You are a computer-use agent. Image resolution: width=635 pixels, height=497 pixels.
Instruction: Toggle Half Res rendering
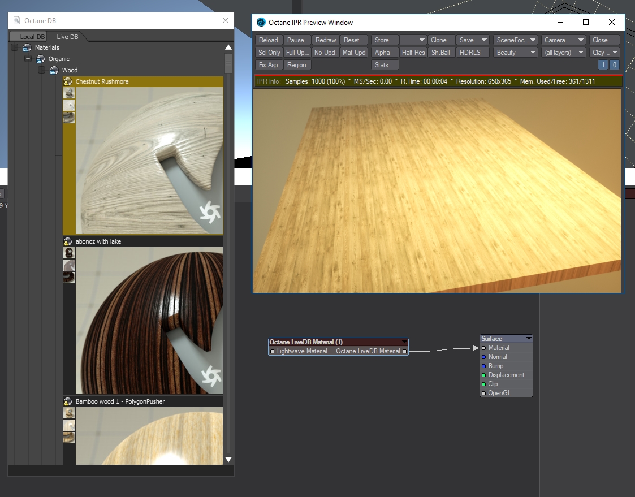coord(413,53)
